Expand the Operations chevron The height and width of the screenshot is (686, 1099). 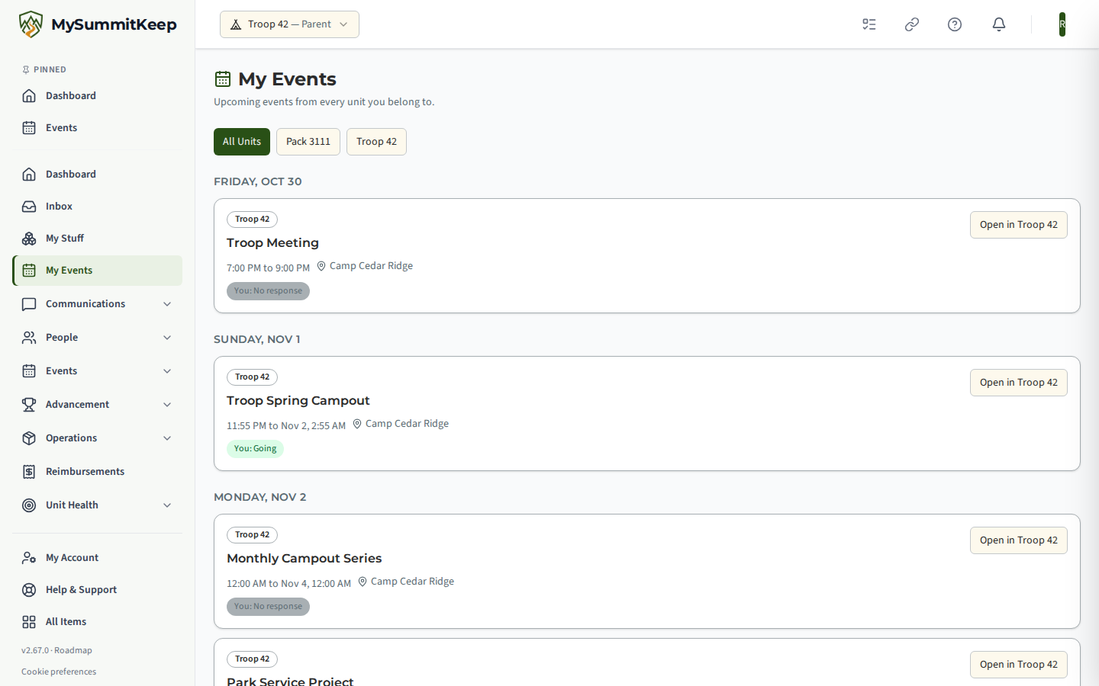tap(167, 438)
